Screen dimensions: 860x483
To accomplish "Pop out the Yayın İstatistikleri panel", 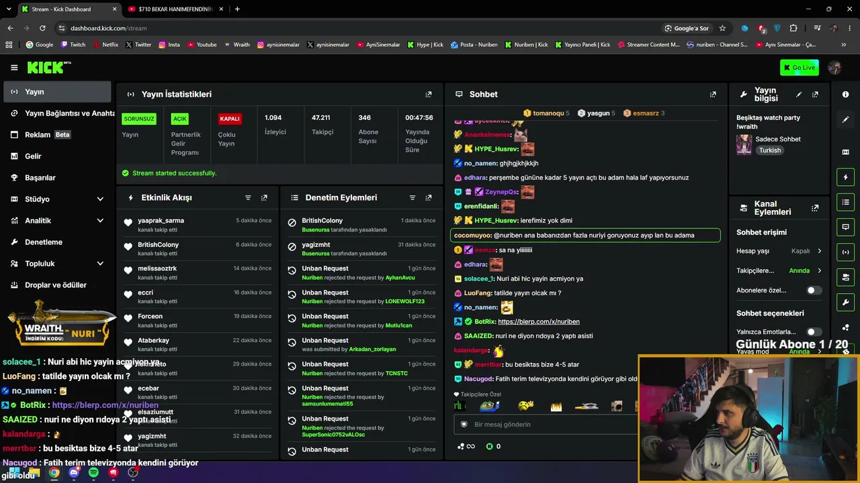I will pos(429,95).
